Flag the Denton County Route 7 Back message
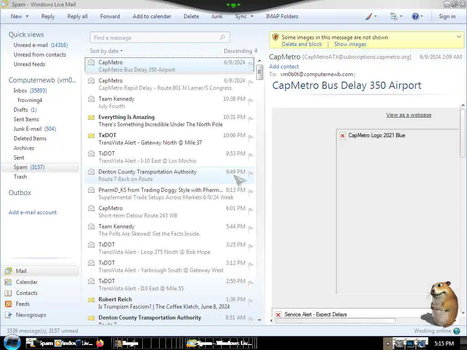The width and height of the screenshot is (467, 350). tap(250, 174)
